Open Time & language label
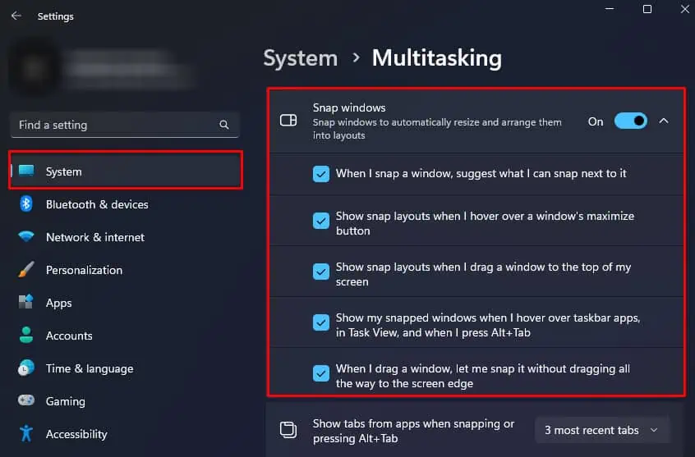This screenshot has height=457, width=695. [89, 369]
